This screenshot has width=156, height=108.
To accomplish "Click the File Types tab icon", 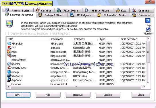I will (59, 10).
